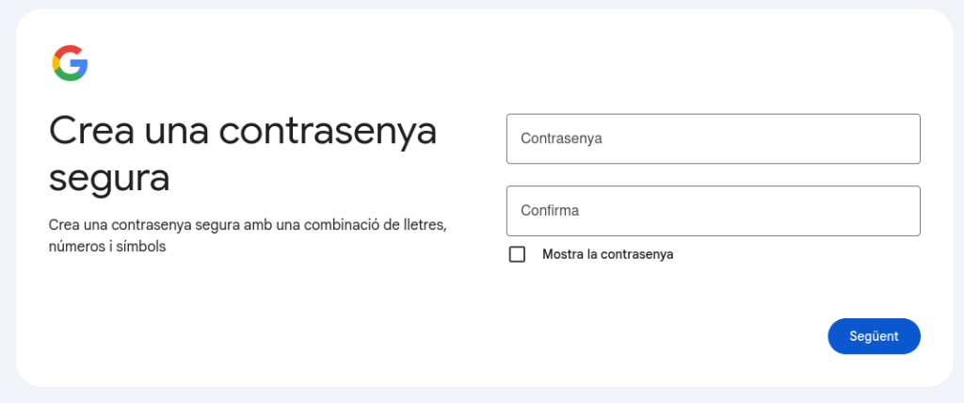Click 'números i símbols' in the description
This screenshot has height=403, width=964.
tap(107, 247)
